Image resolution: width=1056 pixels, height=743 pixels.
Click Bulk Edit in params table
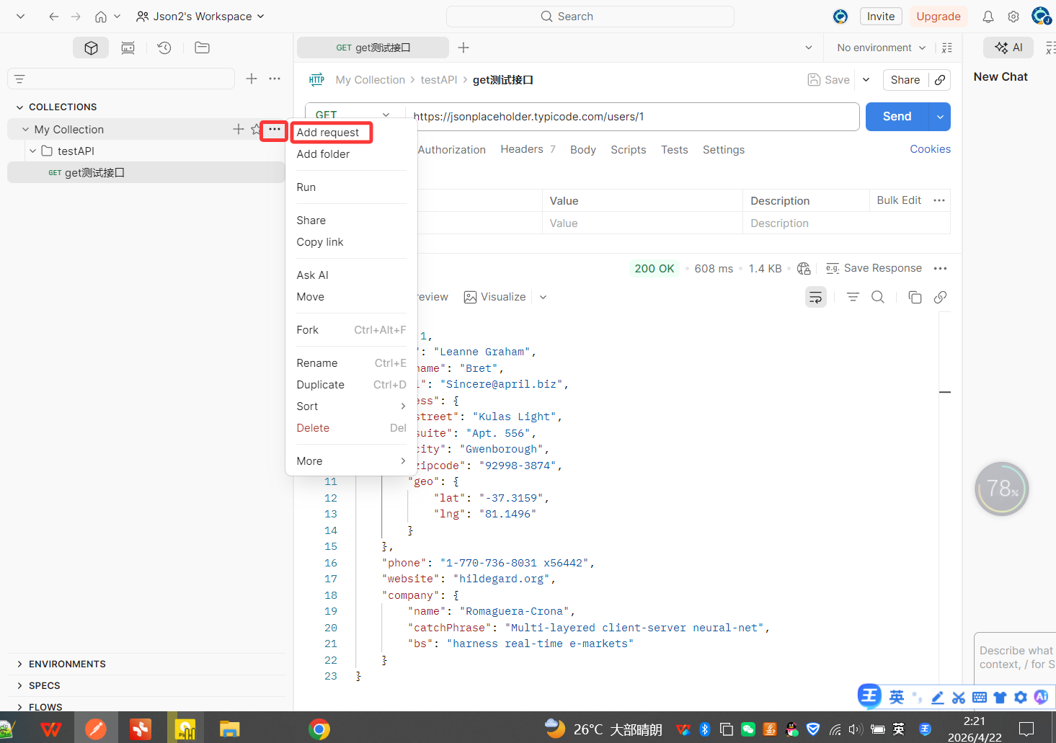899,200
